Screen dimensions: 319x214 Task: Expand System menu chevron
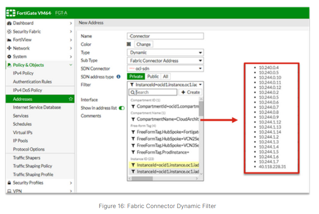click(x=71, y=56)
